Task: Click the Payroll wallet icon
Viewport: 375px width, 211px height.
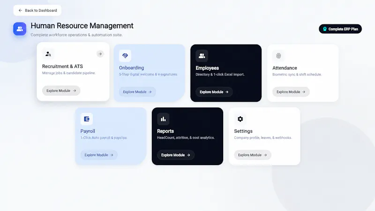Action: [87, 119]
